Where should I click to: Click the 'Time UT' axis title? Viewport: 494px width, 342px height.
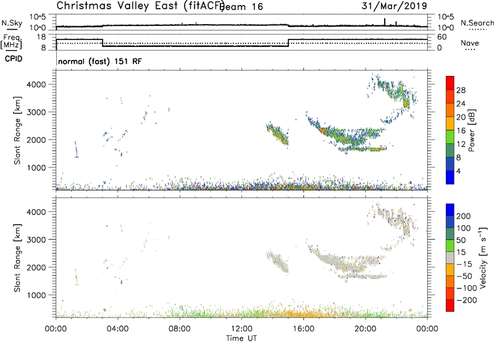(241, 338)
